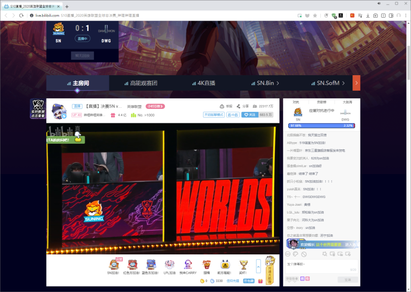Switch to the 主房间 tab

point(77,83)
